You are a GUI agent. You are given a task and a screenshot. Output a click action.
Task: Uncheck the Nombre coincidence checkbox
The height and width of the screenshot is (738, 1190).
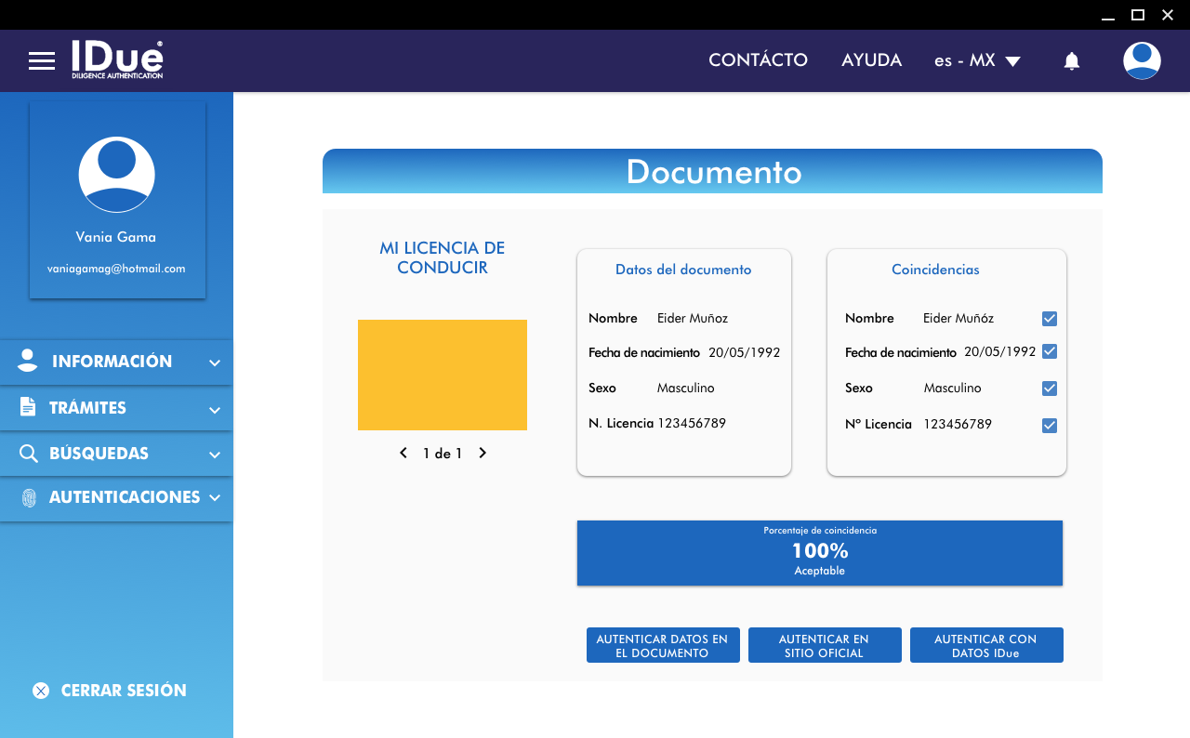pyautogui.click(x=1050, y=319)
